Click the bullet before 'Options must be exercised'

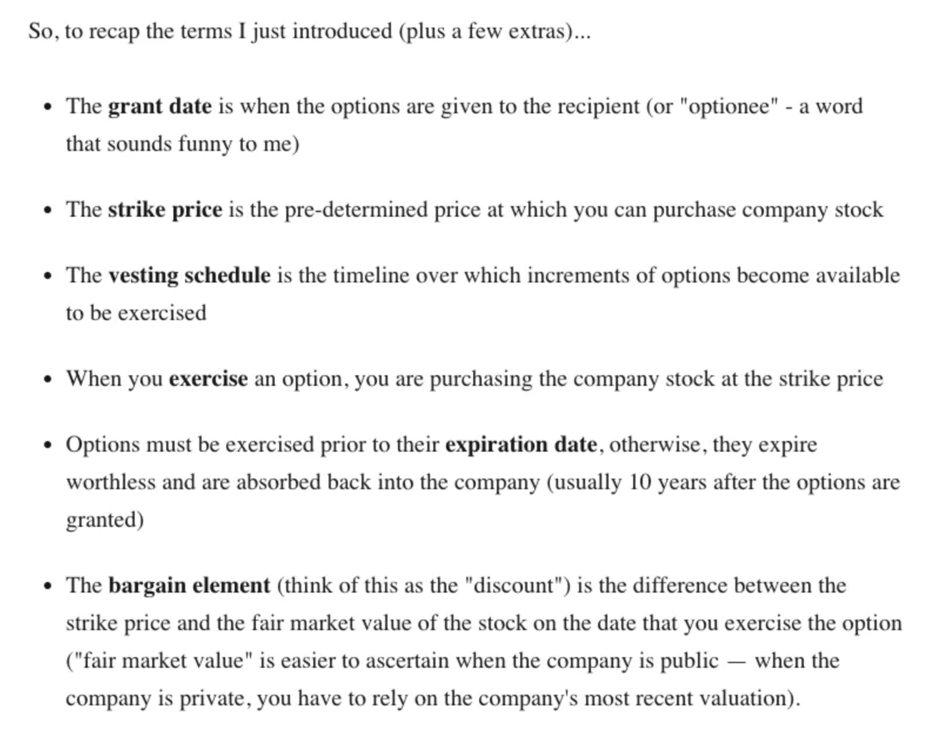tap(48, 446)
